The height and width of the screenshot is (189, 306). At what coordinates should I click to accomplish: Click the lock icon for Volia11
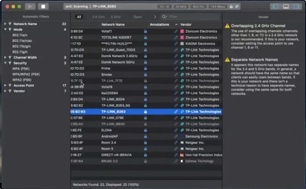(x=145, y=31)
